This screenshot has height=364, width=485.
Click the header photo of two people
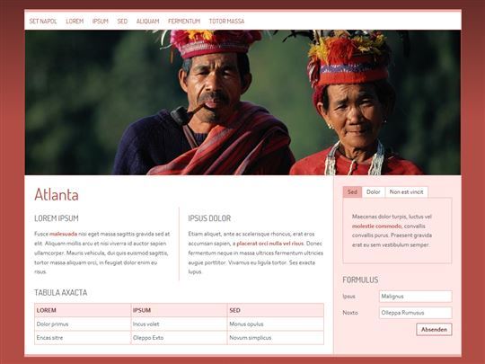pyautogui.click(x=242, y=102)
